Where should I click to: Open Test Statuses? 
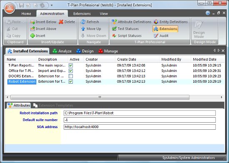point(125,29)
